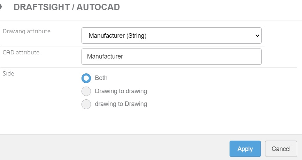Click the arrow icon beside DRAFTSIGHT / AUTOCAD heading

[1, 7]
